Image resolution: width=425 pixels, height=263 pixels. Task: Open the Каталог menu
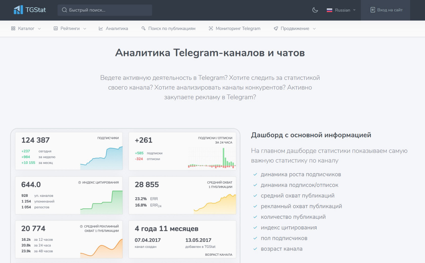coord(26,29)
